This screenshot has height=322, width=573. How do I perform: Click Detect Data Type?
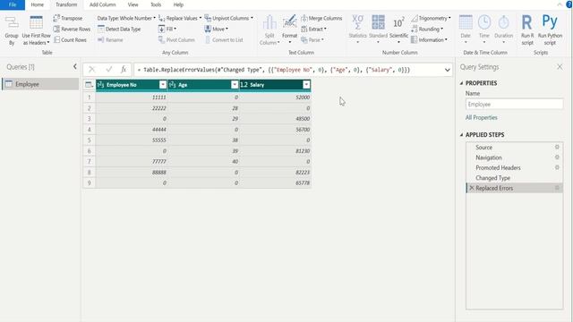tap(119, 29)
